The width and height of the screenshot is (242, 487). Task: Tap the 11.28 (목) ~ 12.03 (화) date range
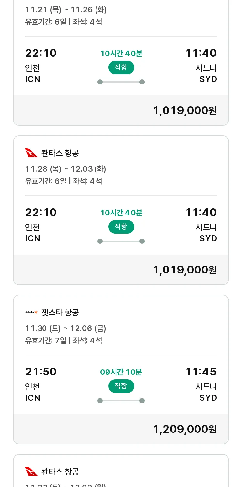coord(66,169)
